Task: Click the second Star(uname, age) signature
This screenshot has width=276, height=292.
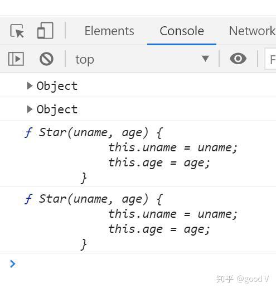Action: pos(94,199)
